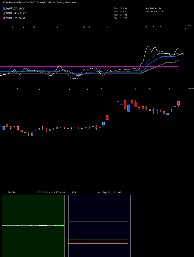
Task: Click the tall blue candlestick near the price peak
Action: pos(128,108)
